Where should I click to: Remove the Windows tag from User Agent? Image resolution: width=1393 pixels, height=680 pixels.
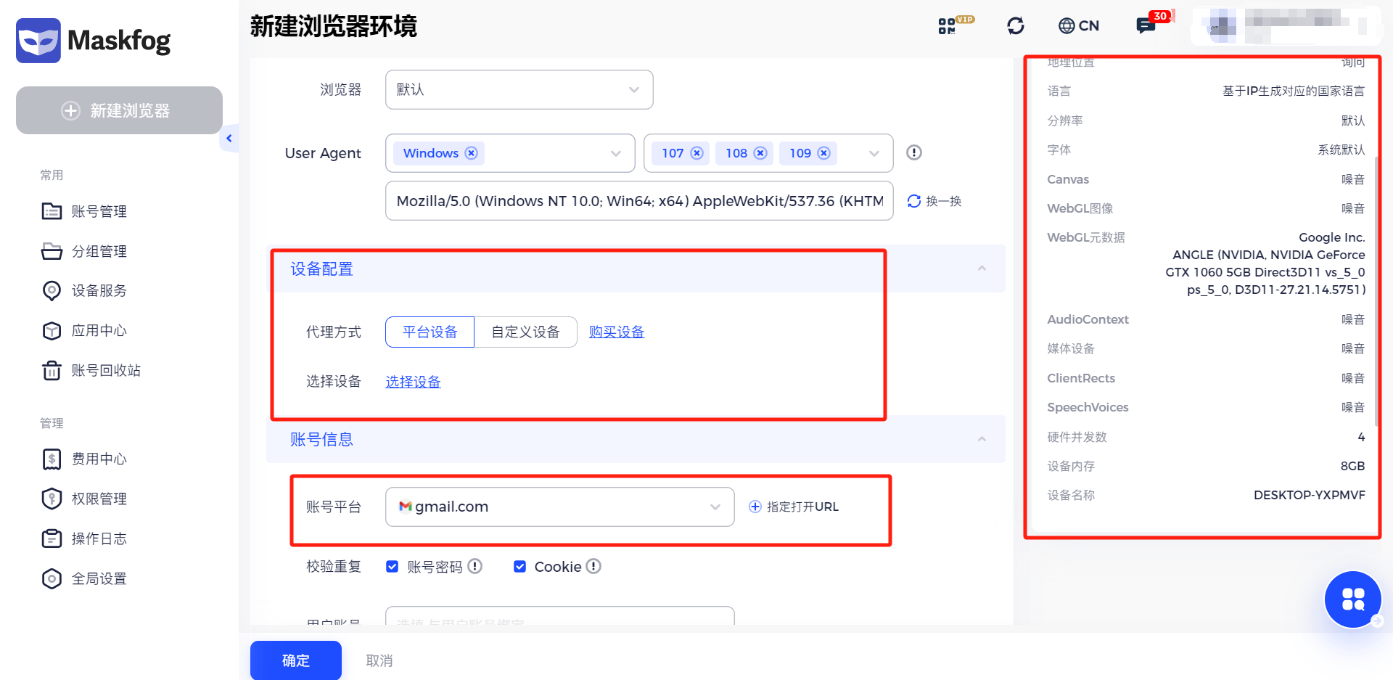(x=472, y=153)
